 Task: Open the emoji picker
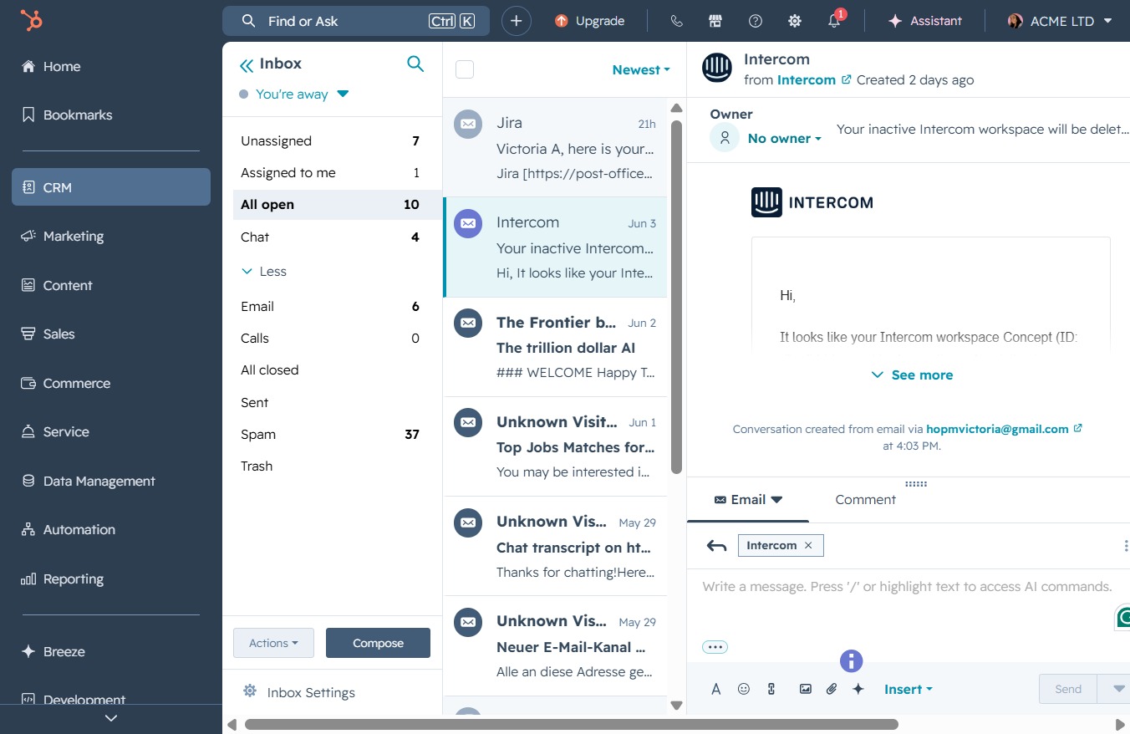coord(744,689)
